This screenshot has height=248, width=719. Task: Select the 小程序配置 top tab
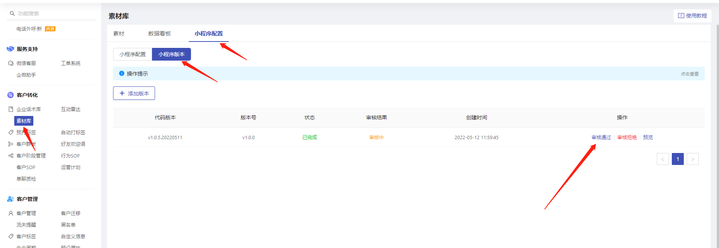pos(209,34)
